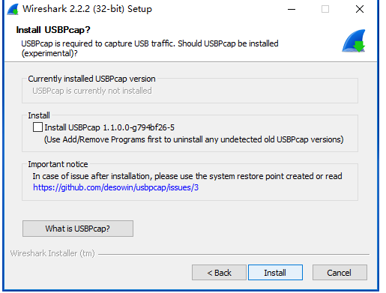The height and width of the screenshot is (293, 386).
Task: Click the Wireshark fin icon in title bar
Action: click(13, 9)
